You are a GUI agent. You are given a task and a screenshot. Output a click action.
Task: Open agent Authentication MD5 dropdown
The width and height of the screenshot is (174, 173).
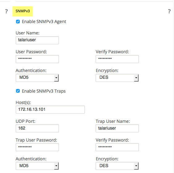(37, 78)
